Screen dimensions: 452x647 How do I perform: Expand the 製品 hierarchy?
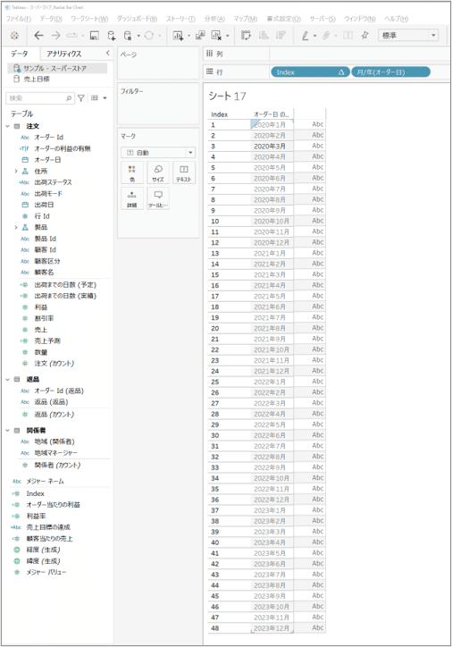(x=16, y=227)
